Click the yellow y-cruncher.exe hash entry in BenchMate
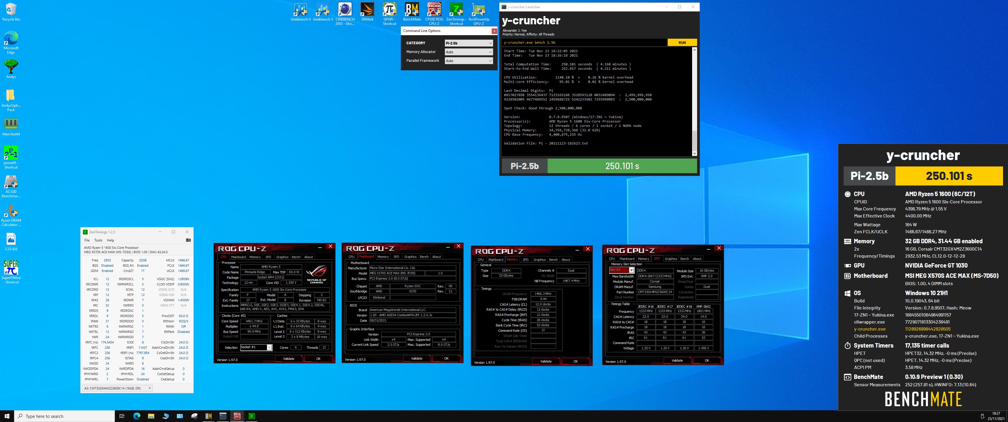 [902, 329]
